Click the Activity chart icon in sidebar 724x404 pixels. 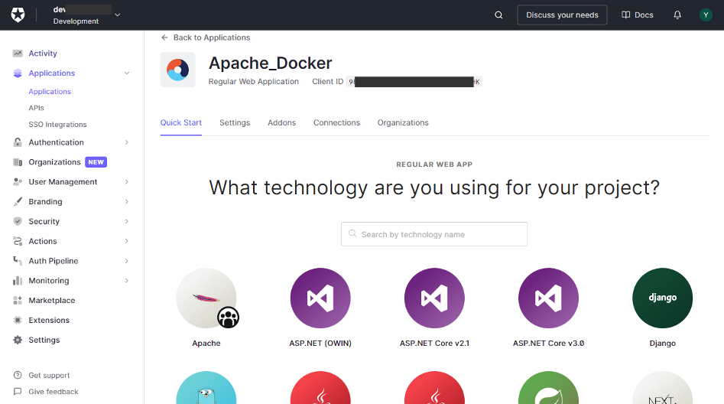(18, 53)
